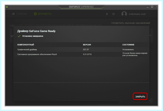Click ПРОВЕРИТЬ НАЛИЧИЕ ОБНОВЛЕНИЙ link
The height and width of the screenshot is (111, 163).
pyautogui.click(x=131, y=23)
